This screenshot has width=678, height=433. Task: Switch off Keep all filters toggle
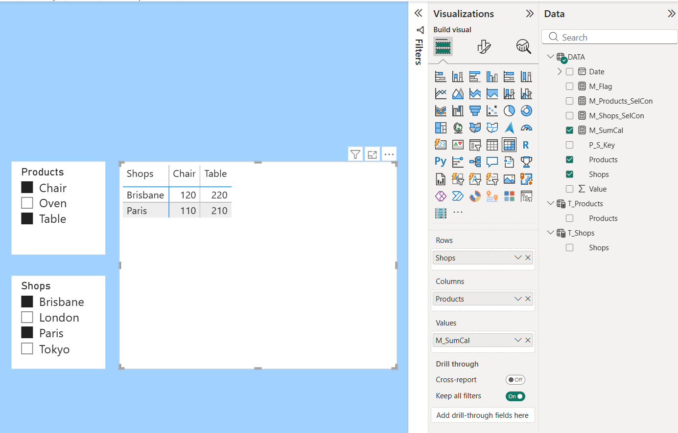coord(515,396)
